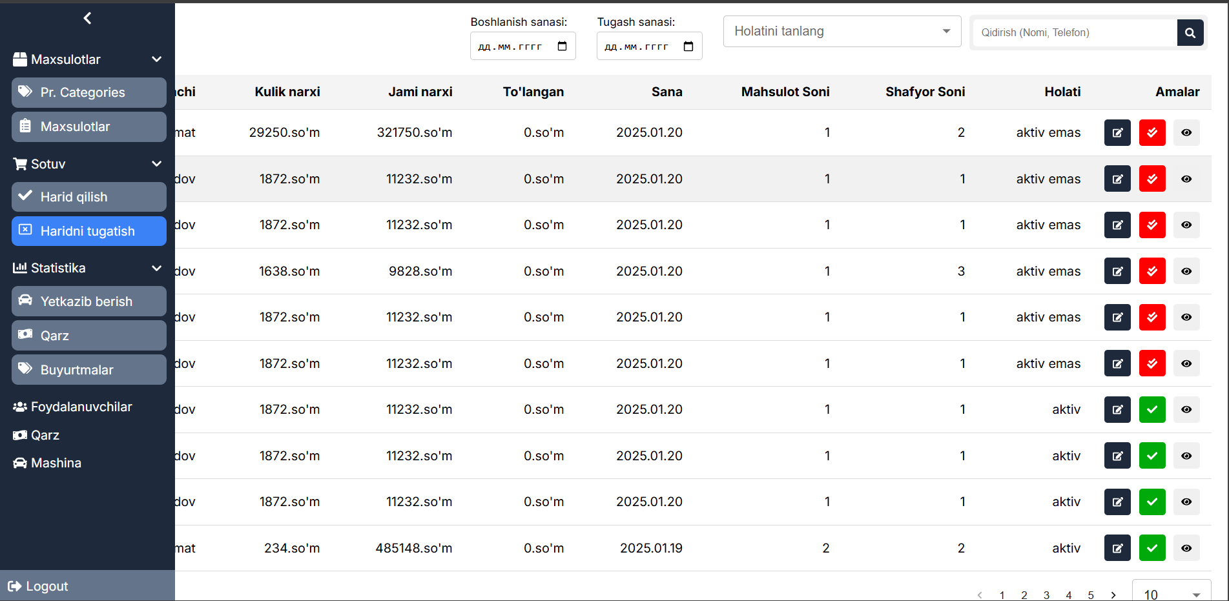Select Haridni tugatish menu item
1229x601 pixels.
[89, 231]
